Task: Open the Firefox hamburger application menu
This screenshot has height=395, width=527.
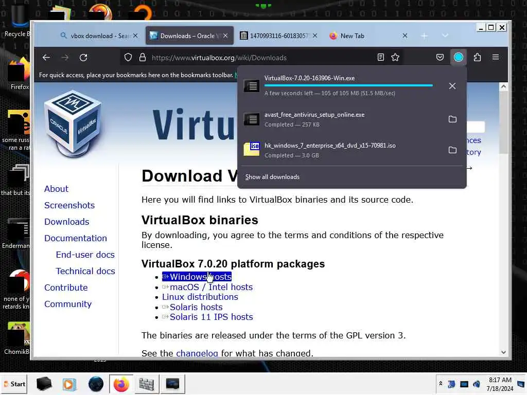Action: pos(496,58)
